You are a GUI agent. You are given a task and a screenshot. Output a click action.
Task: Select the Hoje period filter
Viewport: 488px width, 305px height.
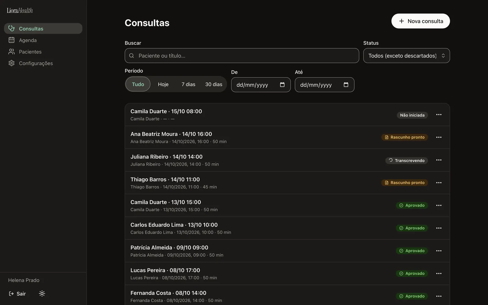tap(163, 84)
